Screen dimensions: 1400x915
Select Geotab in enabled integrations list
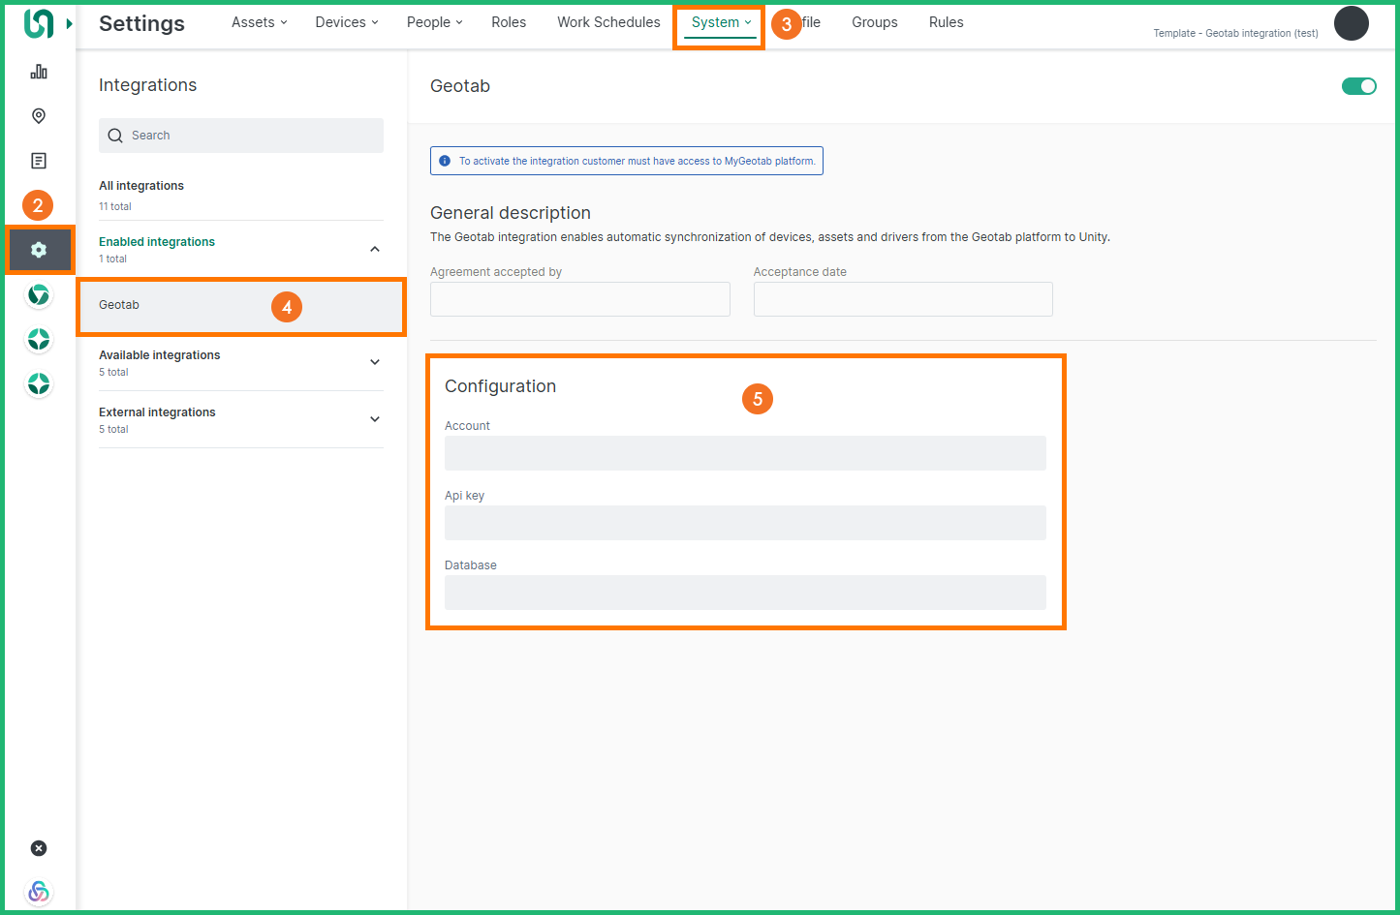click(119, 305)
